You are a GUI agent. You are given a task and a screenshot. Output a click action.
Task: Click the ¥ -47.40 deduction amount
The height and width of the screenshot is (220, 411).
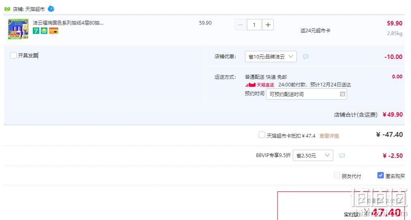click(390, 134)
